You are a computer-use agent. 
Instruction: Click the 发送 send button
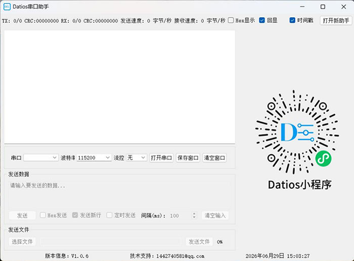[x=22, y=215]
